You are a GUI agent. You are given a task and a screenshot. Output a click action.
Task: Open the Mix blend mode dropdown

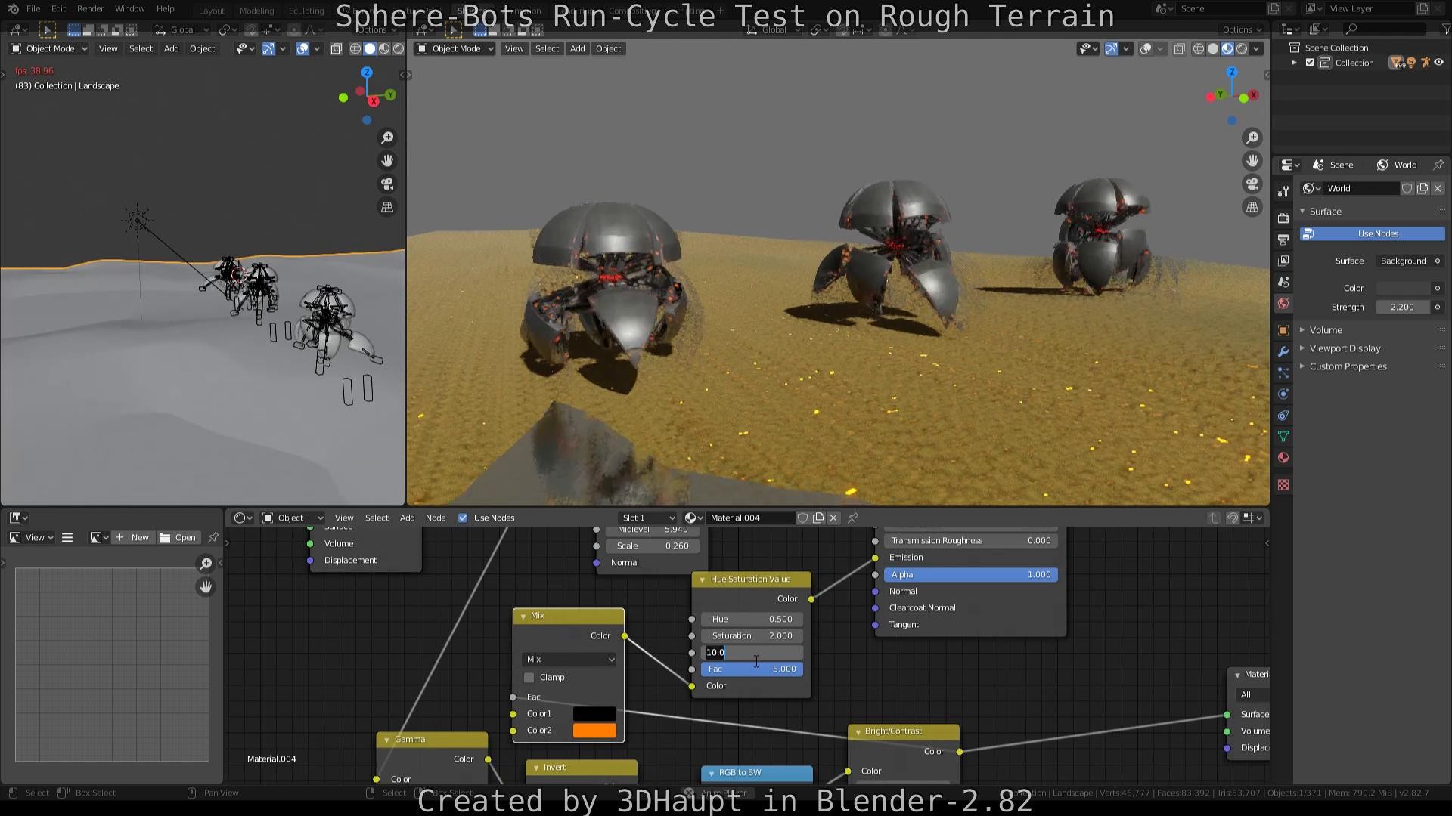pos(569,659)
